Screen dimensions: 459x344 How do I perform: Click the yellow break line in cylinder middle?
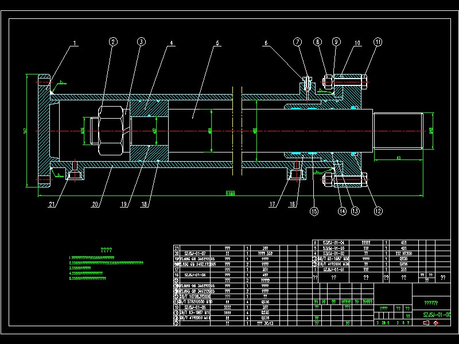(237, 131)
